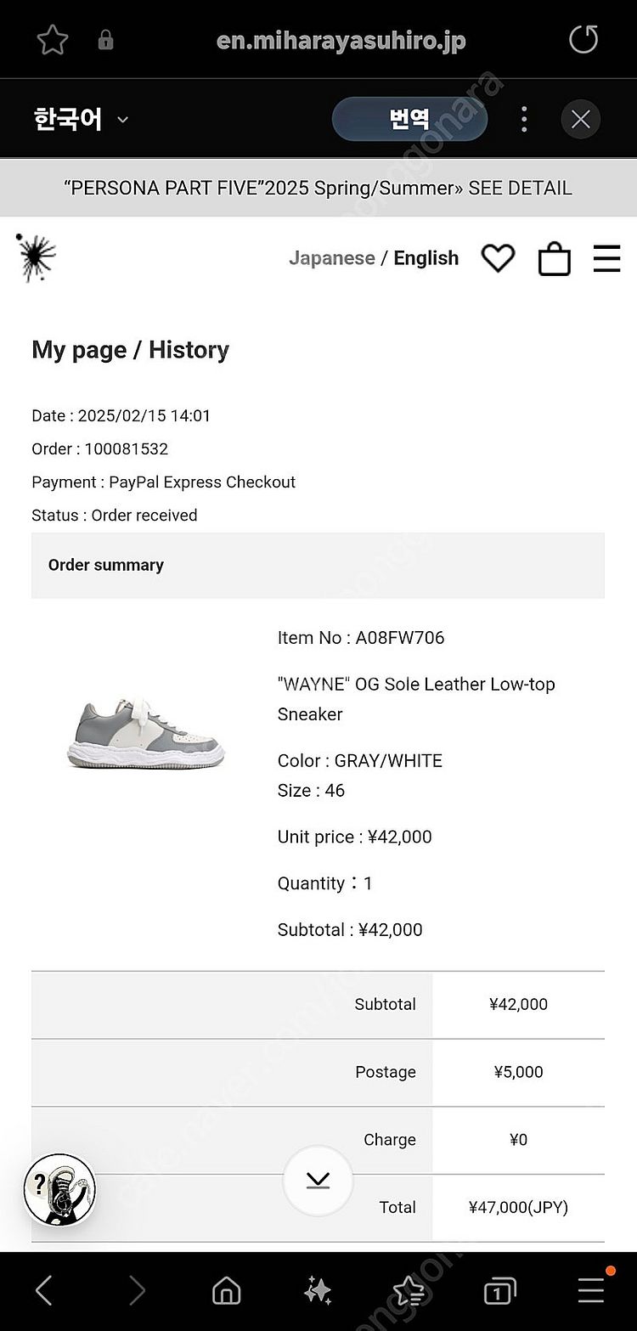This screenshot has height=1331, width=637.
Task: Open the PERSONA PART FIVE banner link
Action: point(318,188)
